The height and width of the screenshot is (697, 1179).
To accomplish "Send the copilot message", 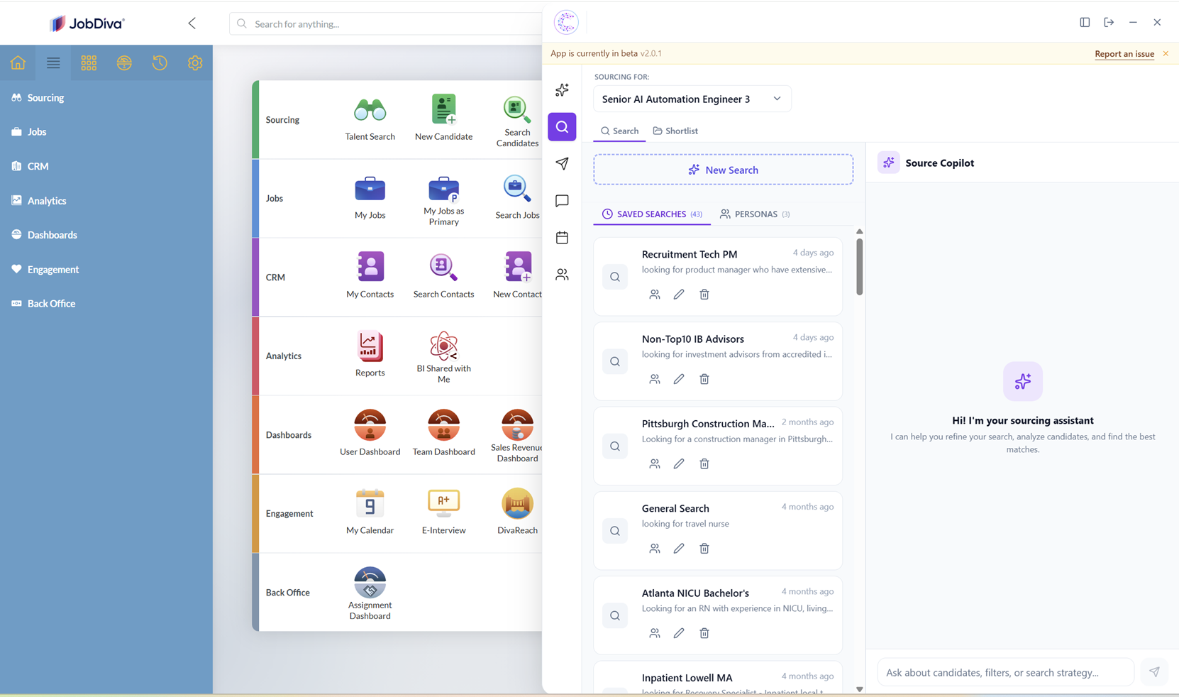I will pos(1154,672).
